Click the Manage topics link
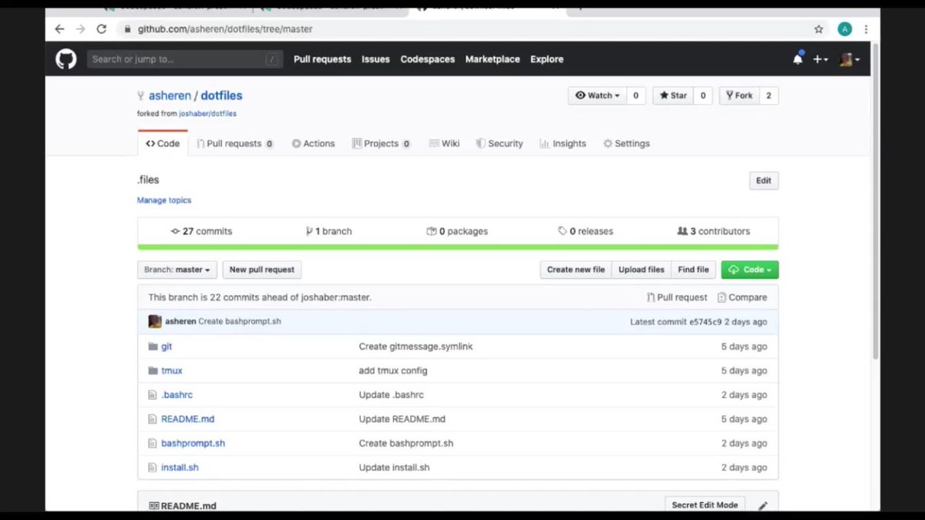Image resolution: width=925 pixels, height=520 pixels. click(x=164, y=200)
